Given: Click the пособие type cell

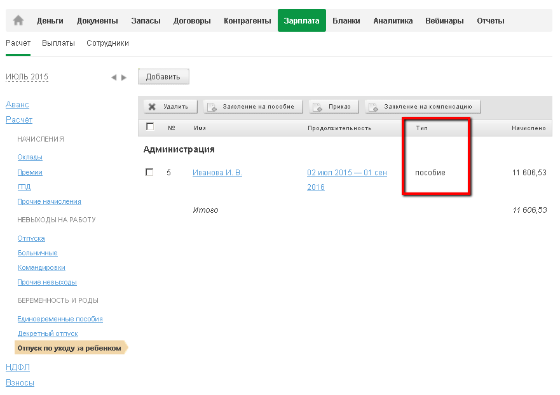Looking at the screenshot, I should (430, 173).
